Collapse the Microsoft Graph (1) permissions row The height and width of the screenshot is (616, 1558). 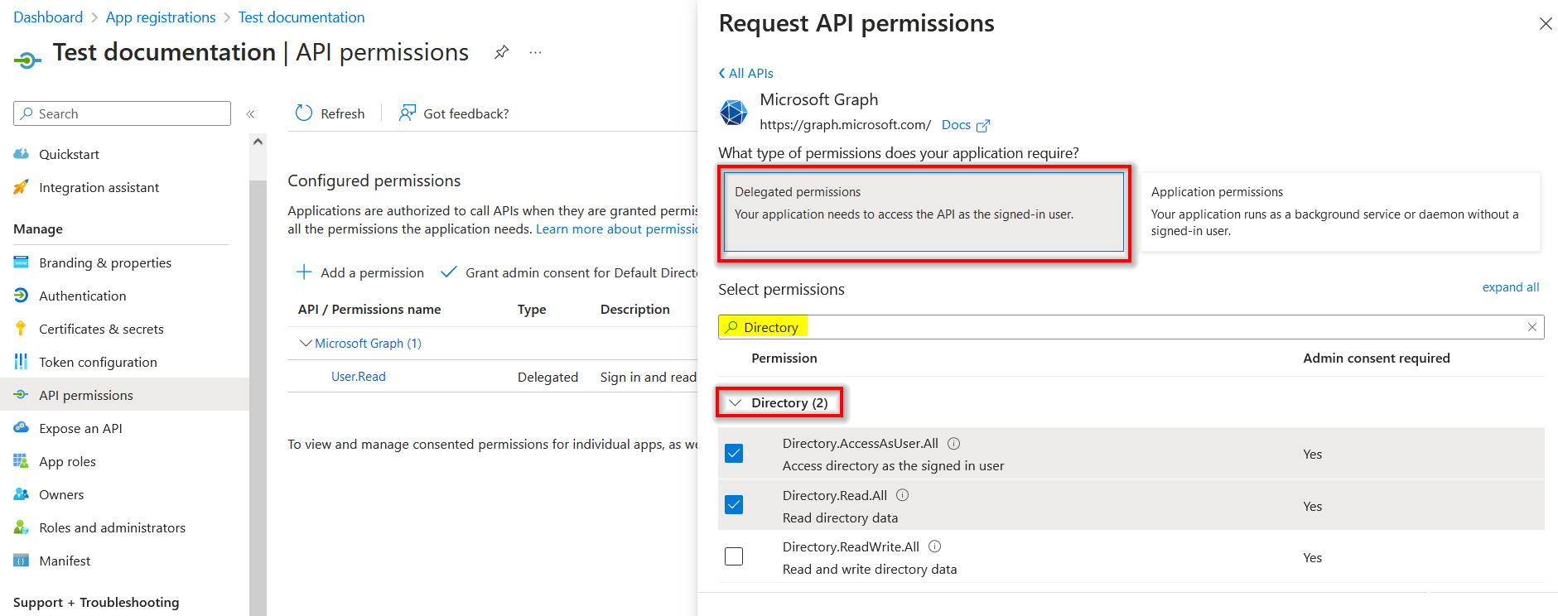tap(306, 343)
